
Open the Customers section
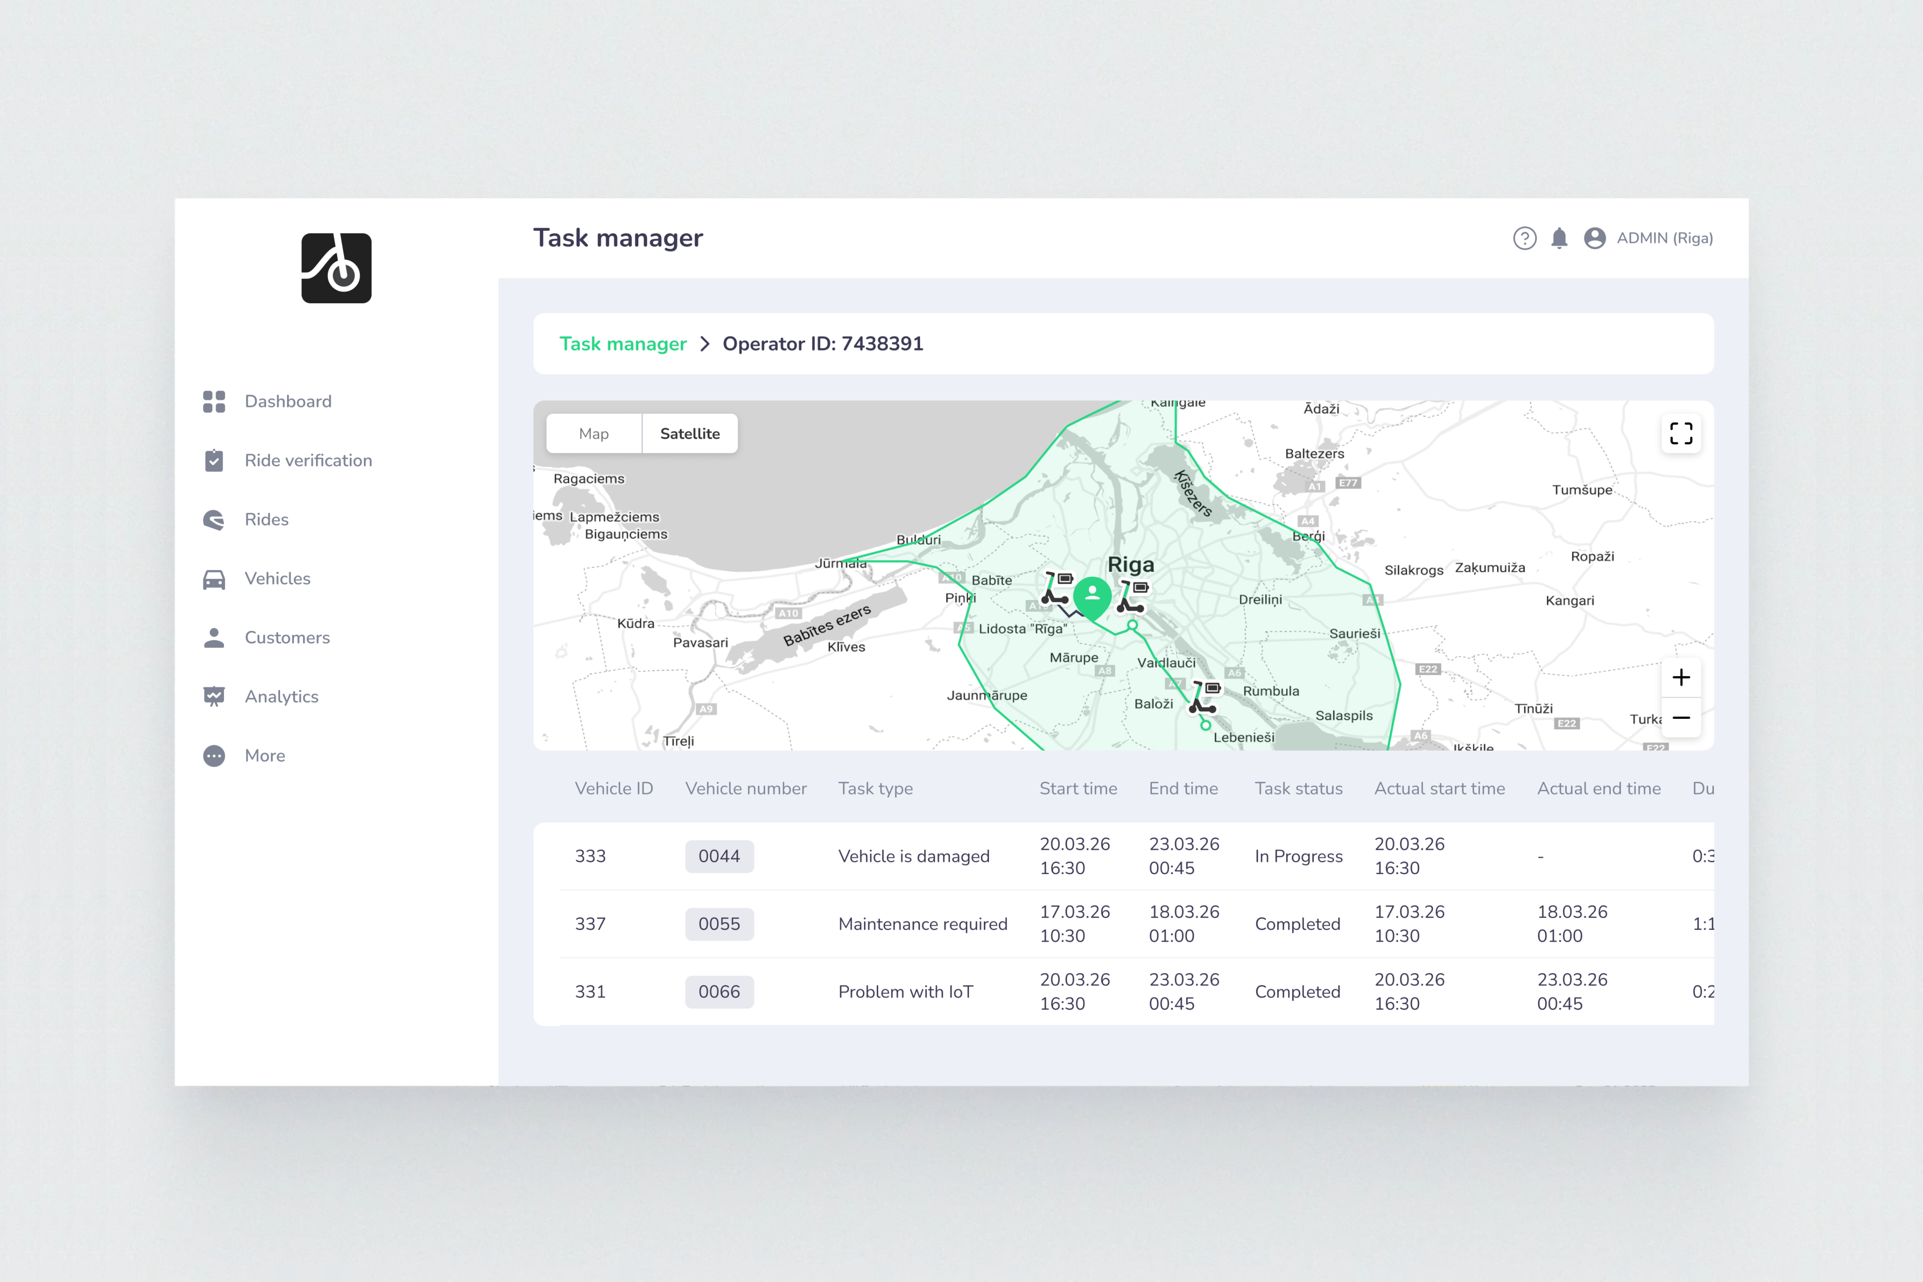pyautogui.click(x=287, y=638)
